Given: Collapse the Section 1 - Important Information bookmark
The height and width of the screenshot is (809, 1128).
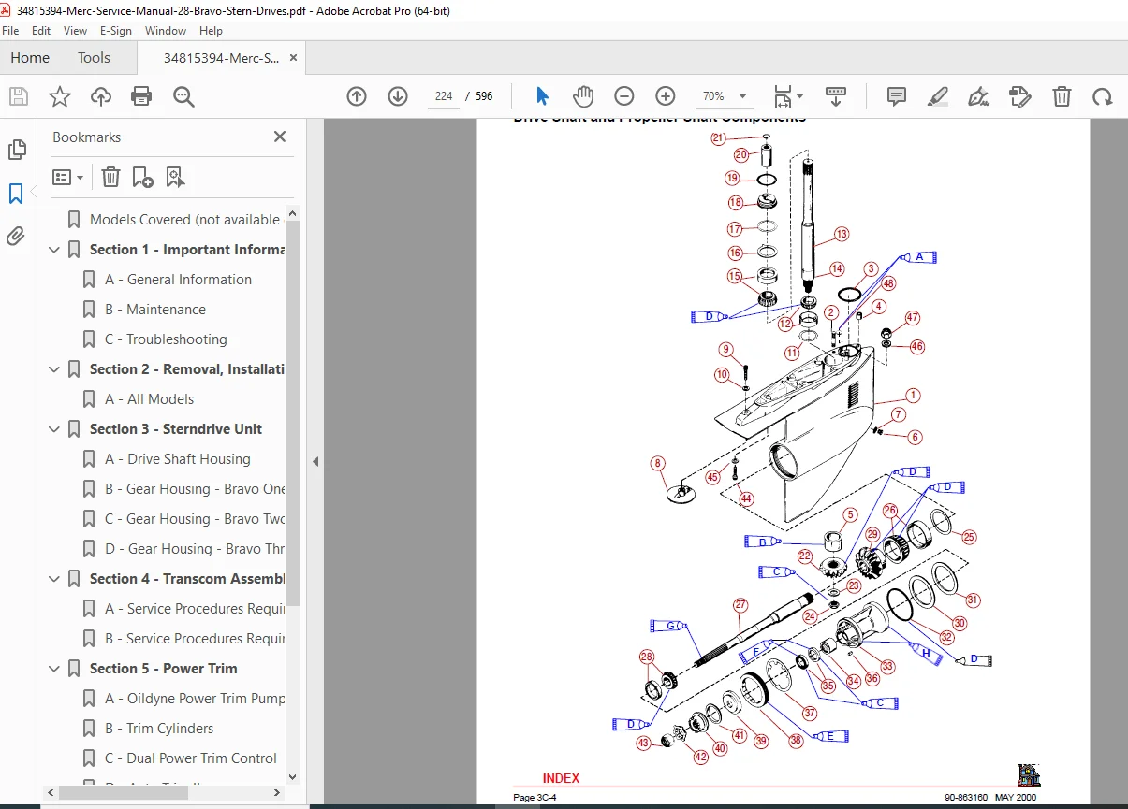Looking at the screenshot, I should click(x=54, y=250).
